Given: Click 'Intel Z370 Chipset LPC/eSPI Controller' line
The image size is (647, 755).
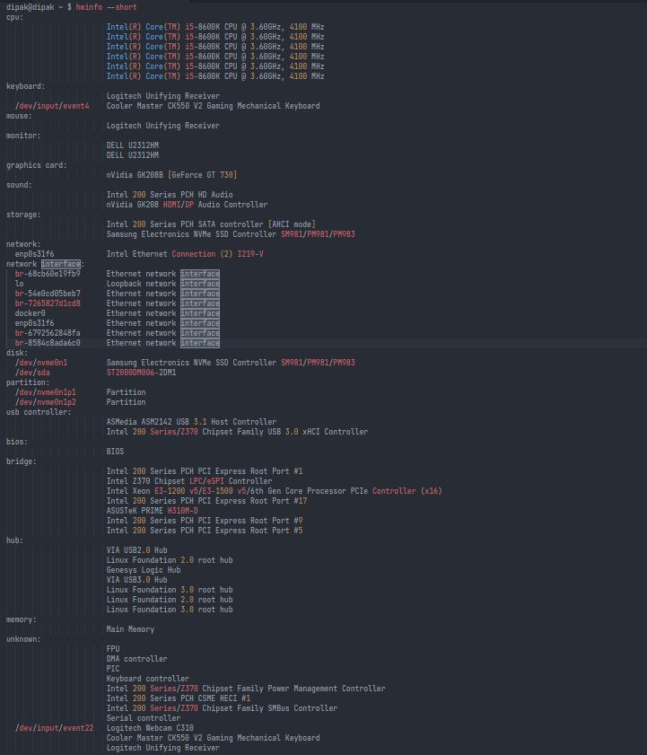Looking at the screenshot, I should tap(189, 481).
